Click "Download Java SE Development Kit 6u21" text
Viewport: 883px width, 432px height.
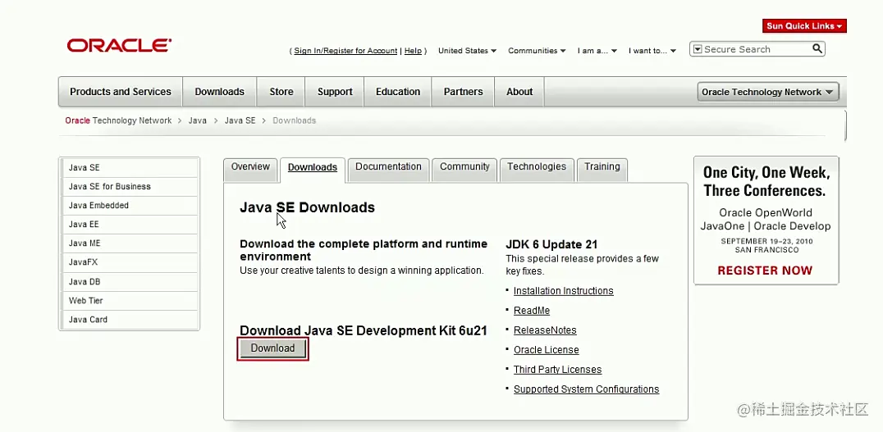click(364, 330)
